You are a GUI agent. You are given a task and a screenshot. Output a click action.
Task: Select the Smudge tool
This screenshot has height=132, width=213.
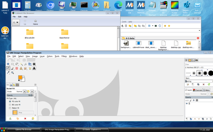pyautogui.click(x=25, y=69)
